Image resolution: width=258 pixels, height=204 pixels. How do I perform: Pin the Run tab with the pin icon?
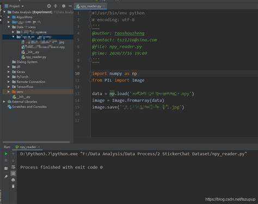coord(6,176)
